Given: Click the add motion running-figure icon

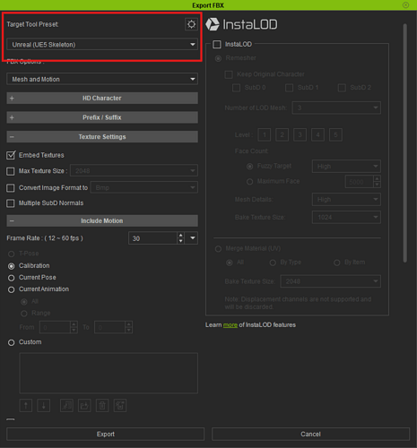Looking at the screenshot, I should click(66, 406).
